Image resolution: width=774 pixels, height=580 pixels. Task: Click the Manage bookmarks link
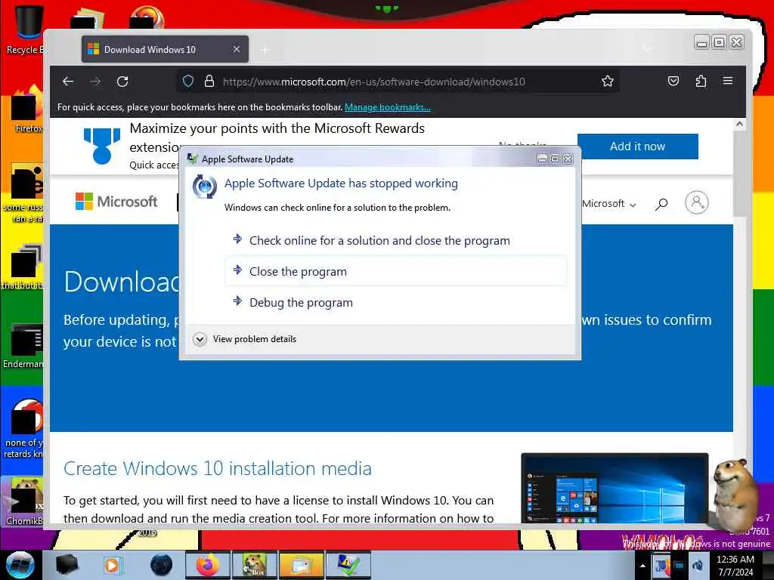tap(388, 107)
